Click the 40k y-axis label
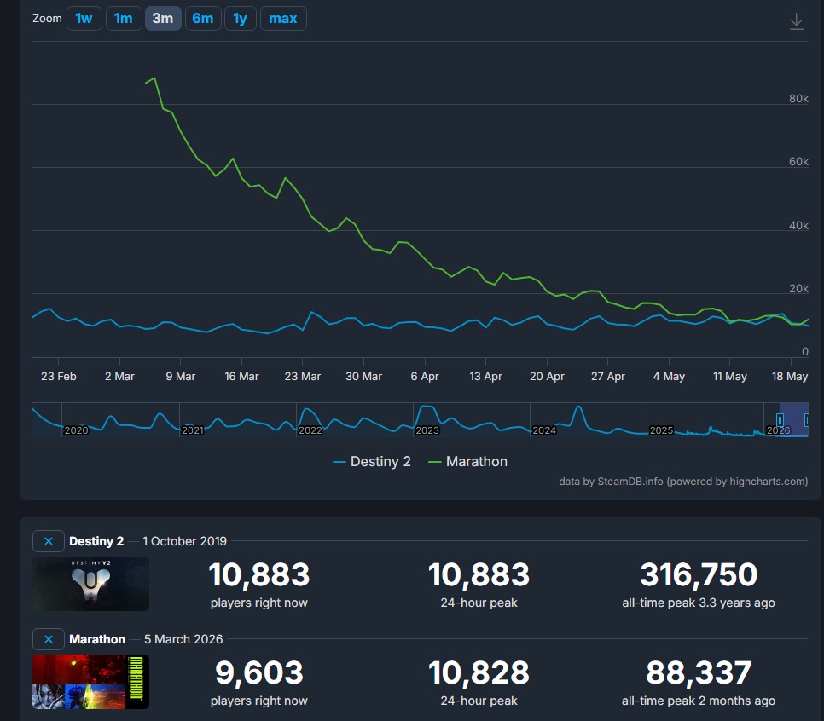Screen dimensions: 824x721 pyautogui.click(x=798, y=225)
